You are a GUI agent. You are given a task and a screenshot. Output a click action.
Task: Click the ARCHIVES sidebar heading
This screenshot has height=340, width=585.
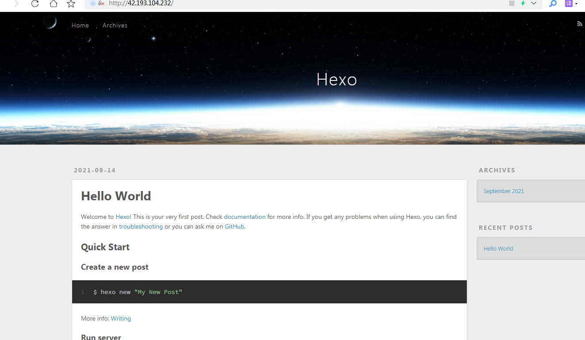click(497, 170)
